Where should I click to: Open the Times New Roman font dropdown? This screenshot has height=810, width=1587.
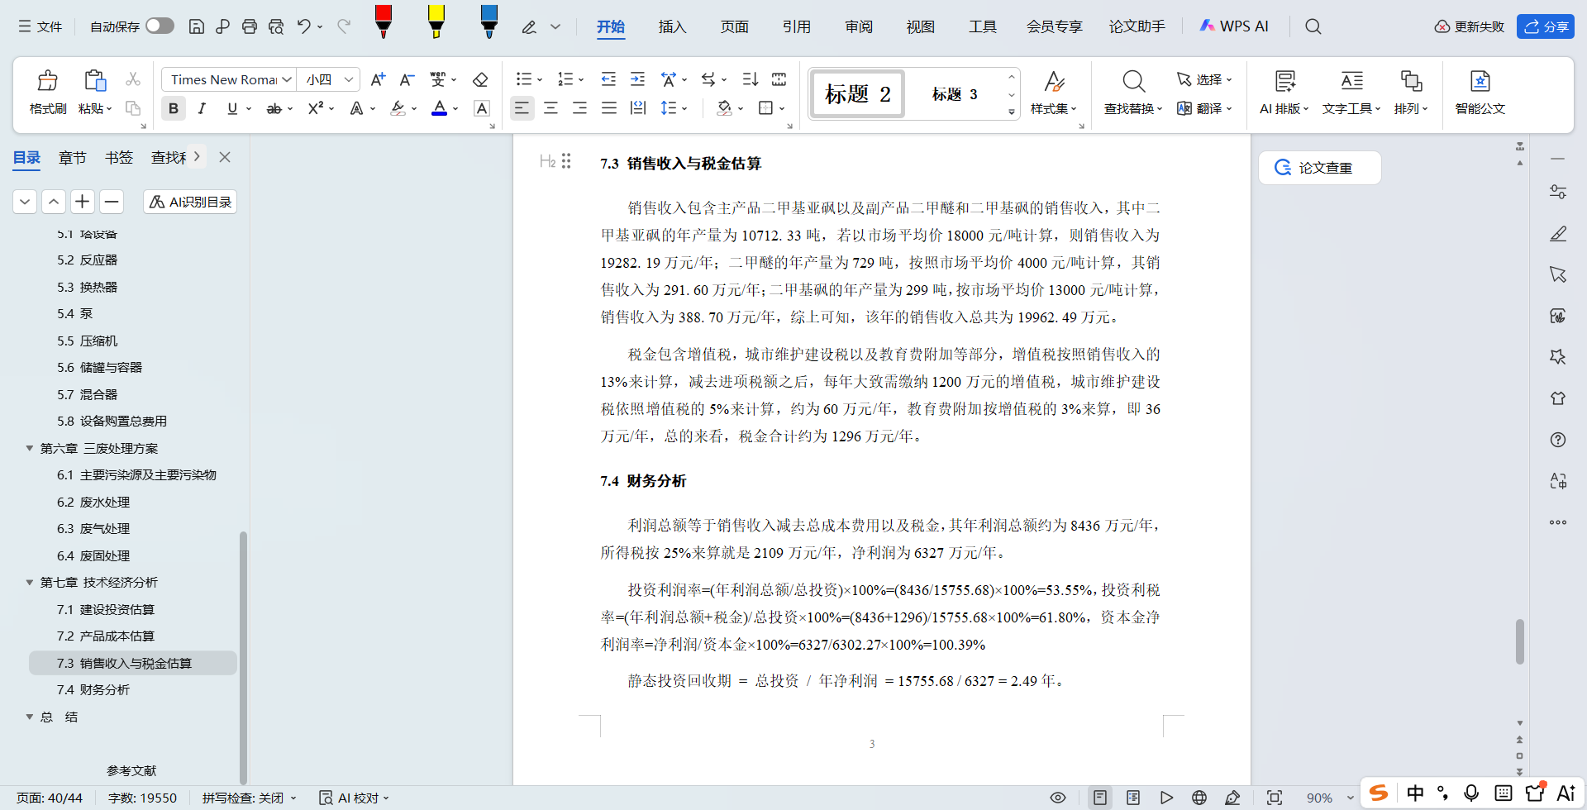(x=286, y=79)
